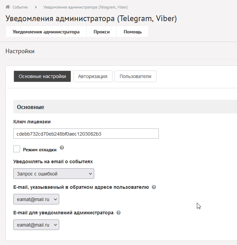Open the administrator notification e-mail dropdown
237x245 pixels.
pos(36,225)
